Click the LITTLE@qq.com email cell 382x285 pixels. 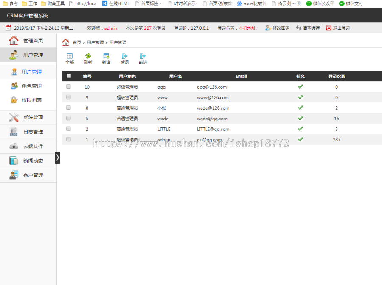213,129
